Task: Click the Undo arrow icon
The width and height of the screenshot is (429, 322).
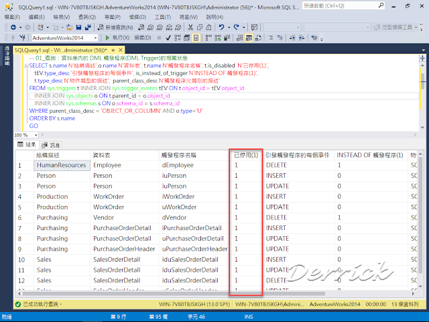Action: 221,27
